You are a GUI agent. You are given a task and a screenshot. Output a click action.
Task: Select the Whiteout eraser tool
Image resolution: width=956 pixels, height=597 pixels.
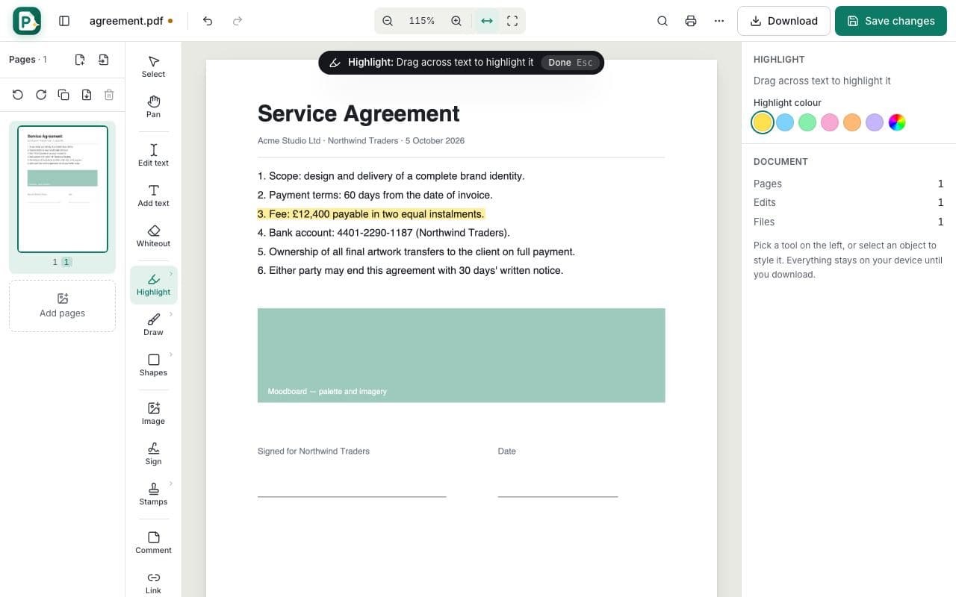click(153, 236)
